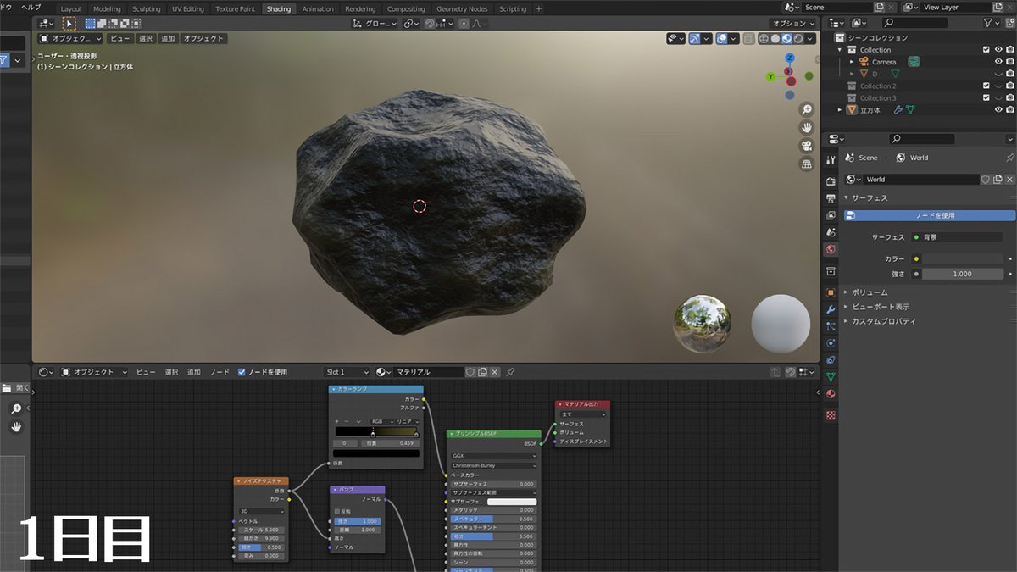This screenshot has height=572, width=1017.
Task: Click the pan hand viewport gizmo
Action: (x=807, y=128)
